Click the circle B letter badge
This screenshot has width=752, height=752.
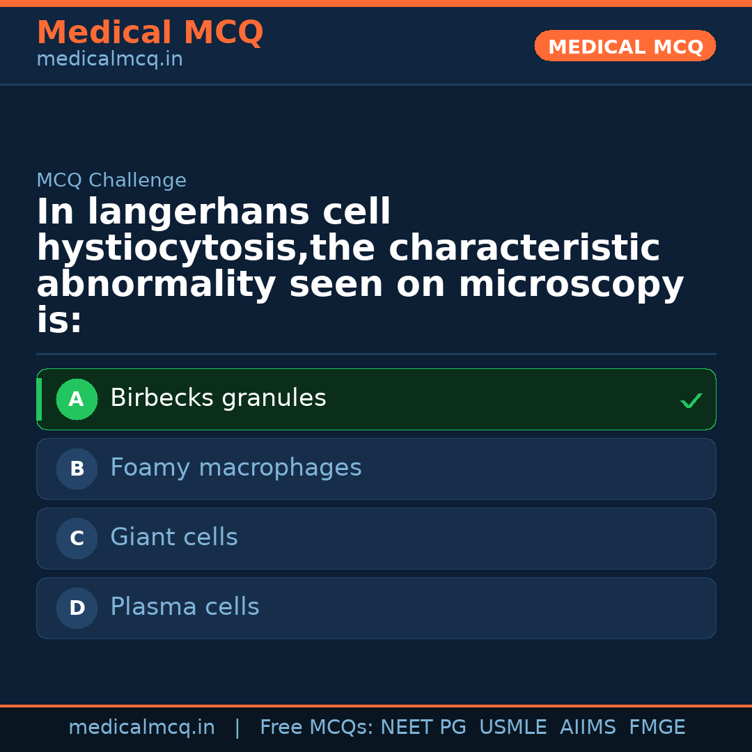[77, 469]
